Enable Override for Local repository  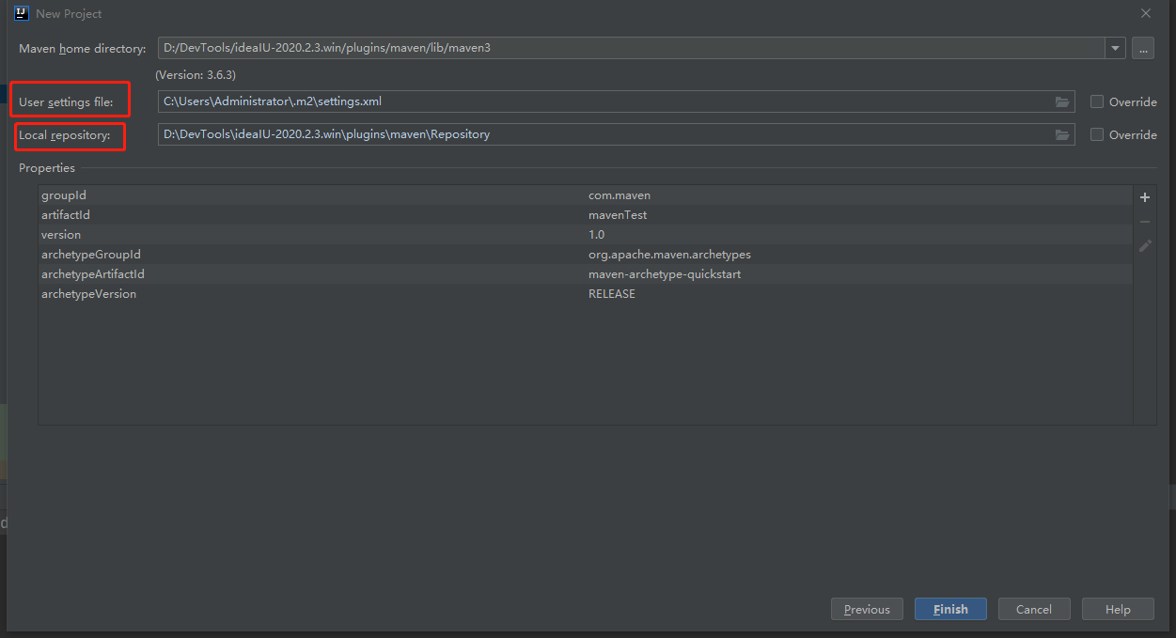[1097, 134]
